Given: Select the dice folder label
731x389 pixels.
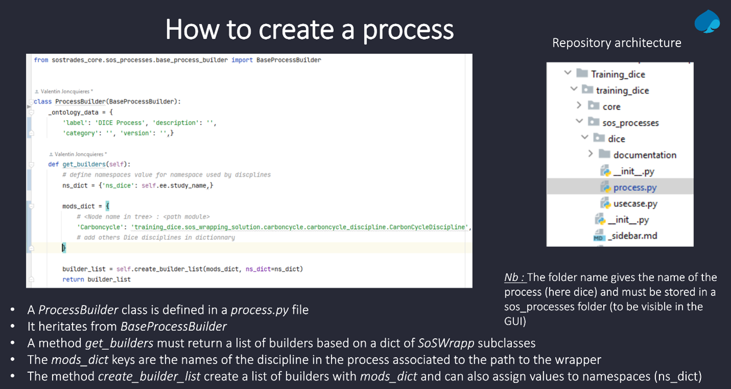Looking at the screenshot, I should 616,139.
